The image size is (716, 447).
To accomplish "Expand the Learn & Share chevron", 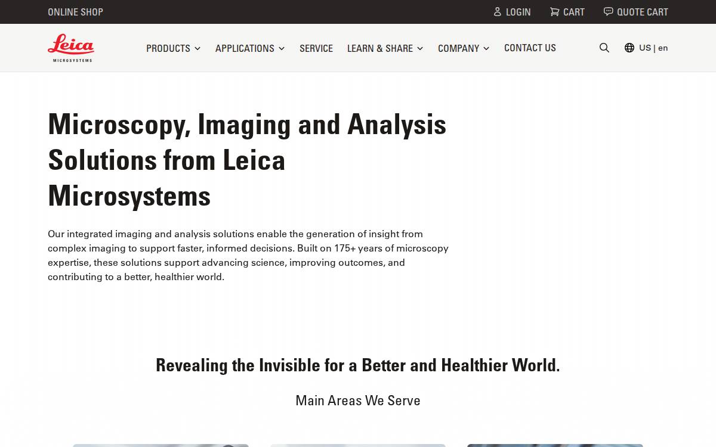I will click(420, 48).
